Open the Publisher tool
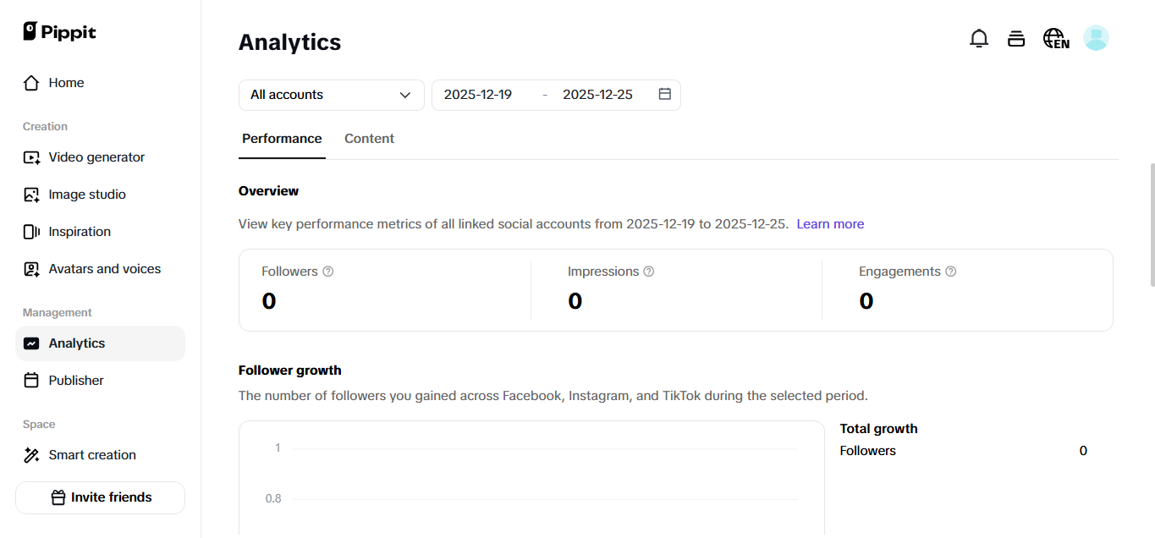The image size is (1155, 538). pos(74,380)
